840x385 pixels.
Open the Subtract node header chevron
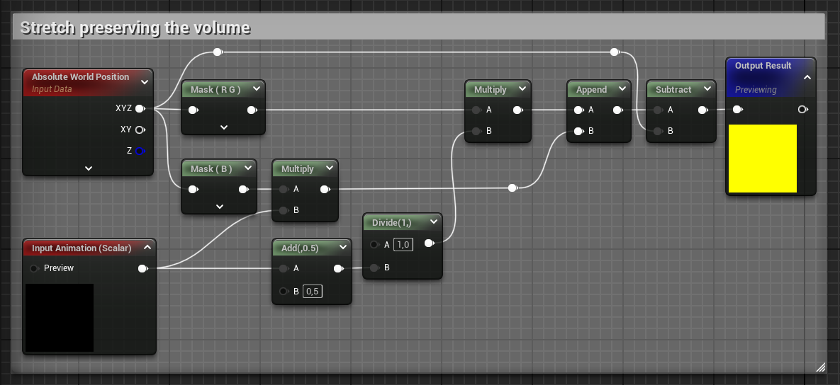(x=707, y=88)
